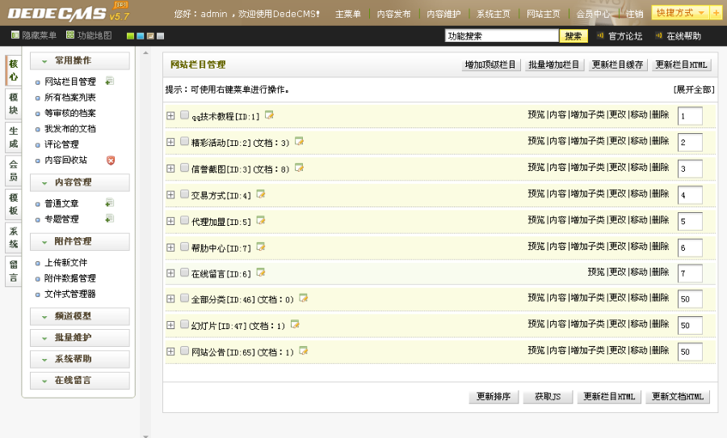The image size is (727, 438).
Task: Click the 更新排序 button
Action: (x=494, y=397)
